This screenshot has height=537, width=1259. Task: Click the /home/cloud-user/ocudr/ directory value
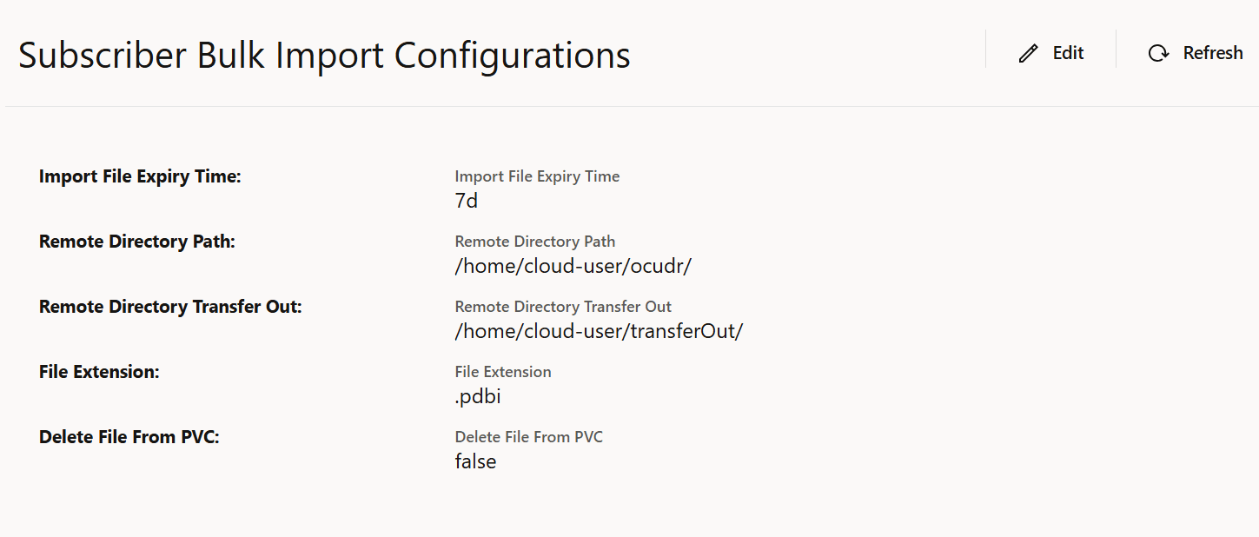(x=573, y=265)
